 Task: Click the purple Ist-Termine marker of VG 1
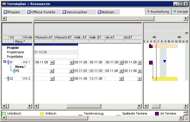coord(151,62)
